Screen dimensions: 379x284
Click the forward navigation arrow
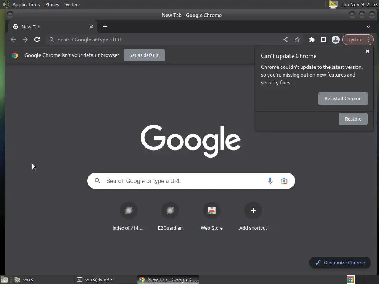[x=25, y=40]
